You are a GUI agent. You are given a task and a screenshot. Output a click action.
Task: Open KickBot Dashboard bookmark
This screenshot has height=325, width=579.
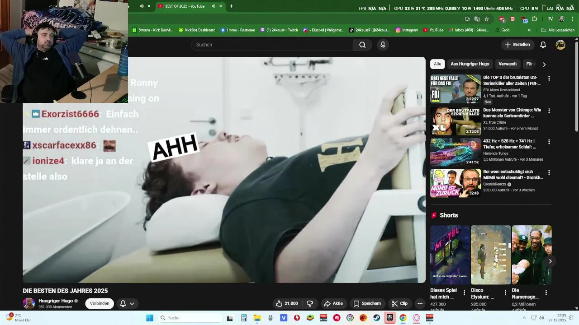[197, 30]
